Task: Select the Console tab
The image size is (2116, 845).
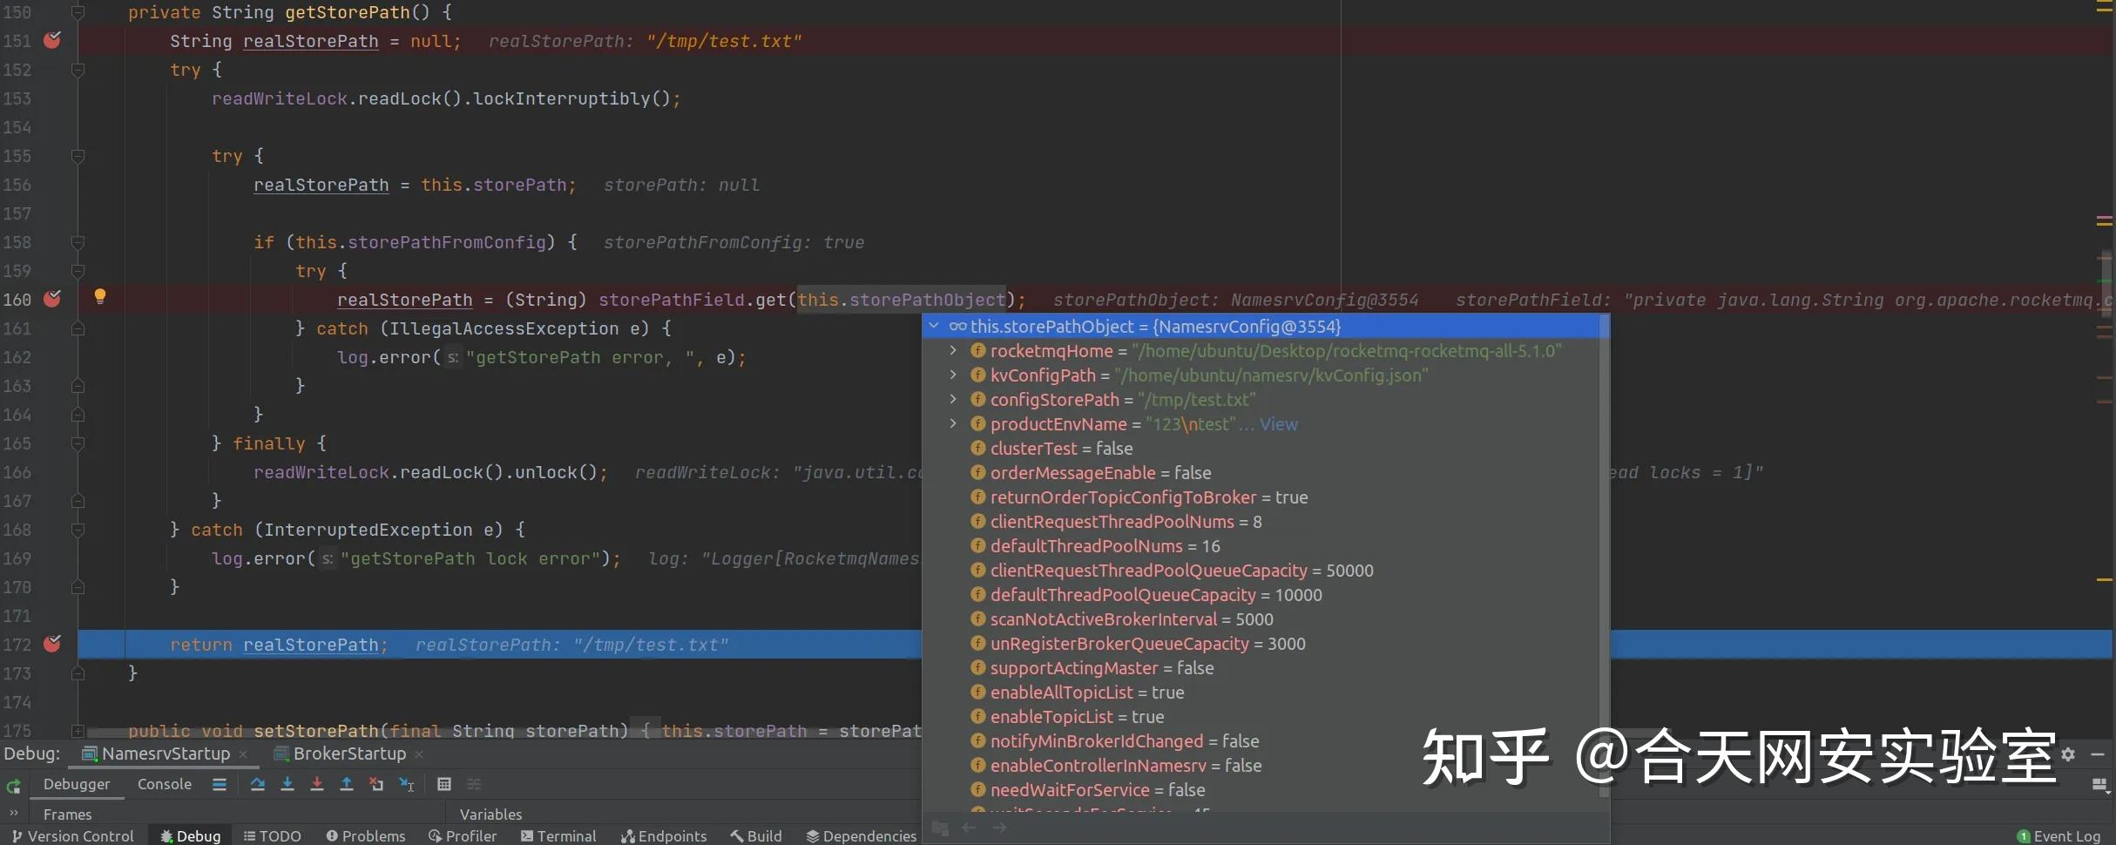Action: 165,784
